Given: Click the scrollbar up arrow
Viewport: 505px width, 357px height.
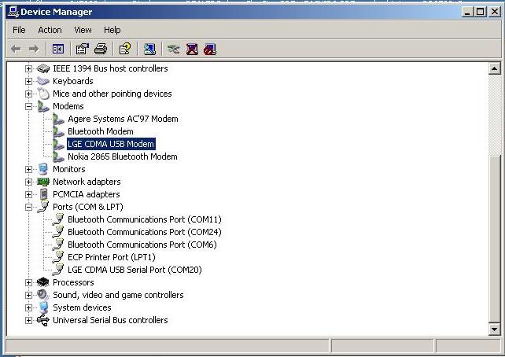Looking at the screenshot, I should [494, 69].
